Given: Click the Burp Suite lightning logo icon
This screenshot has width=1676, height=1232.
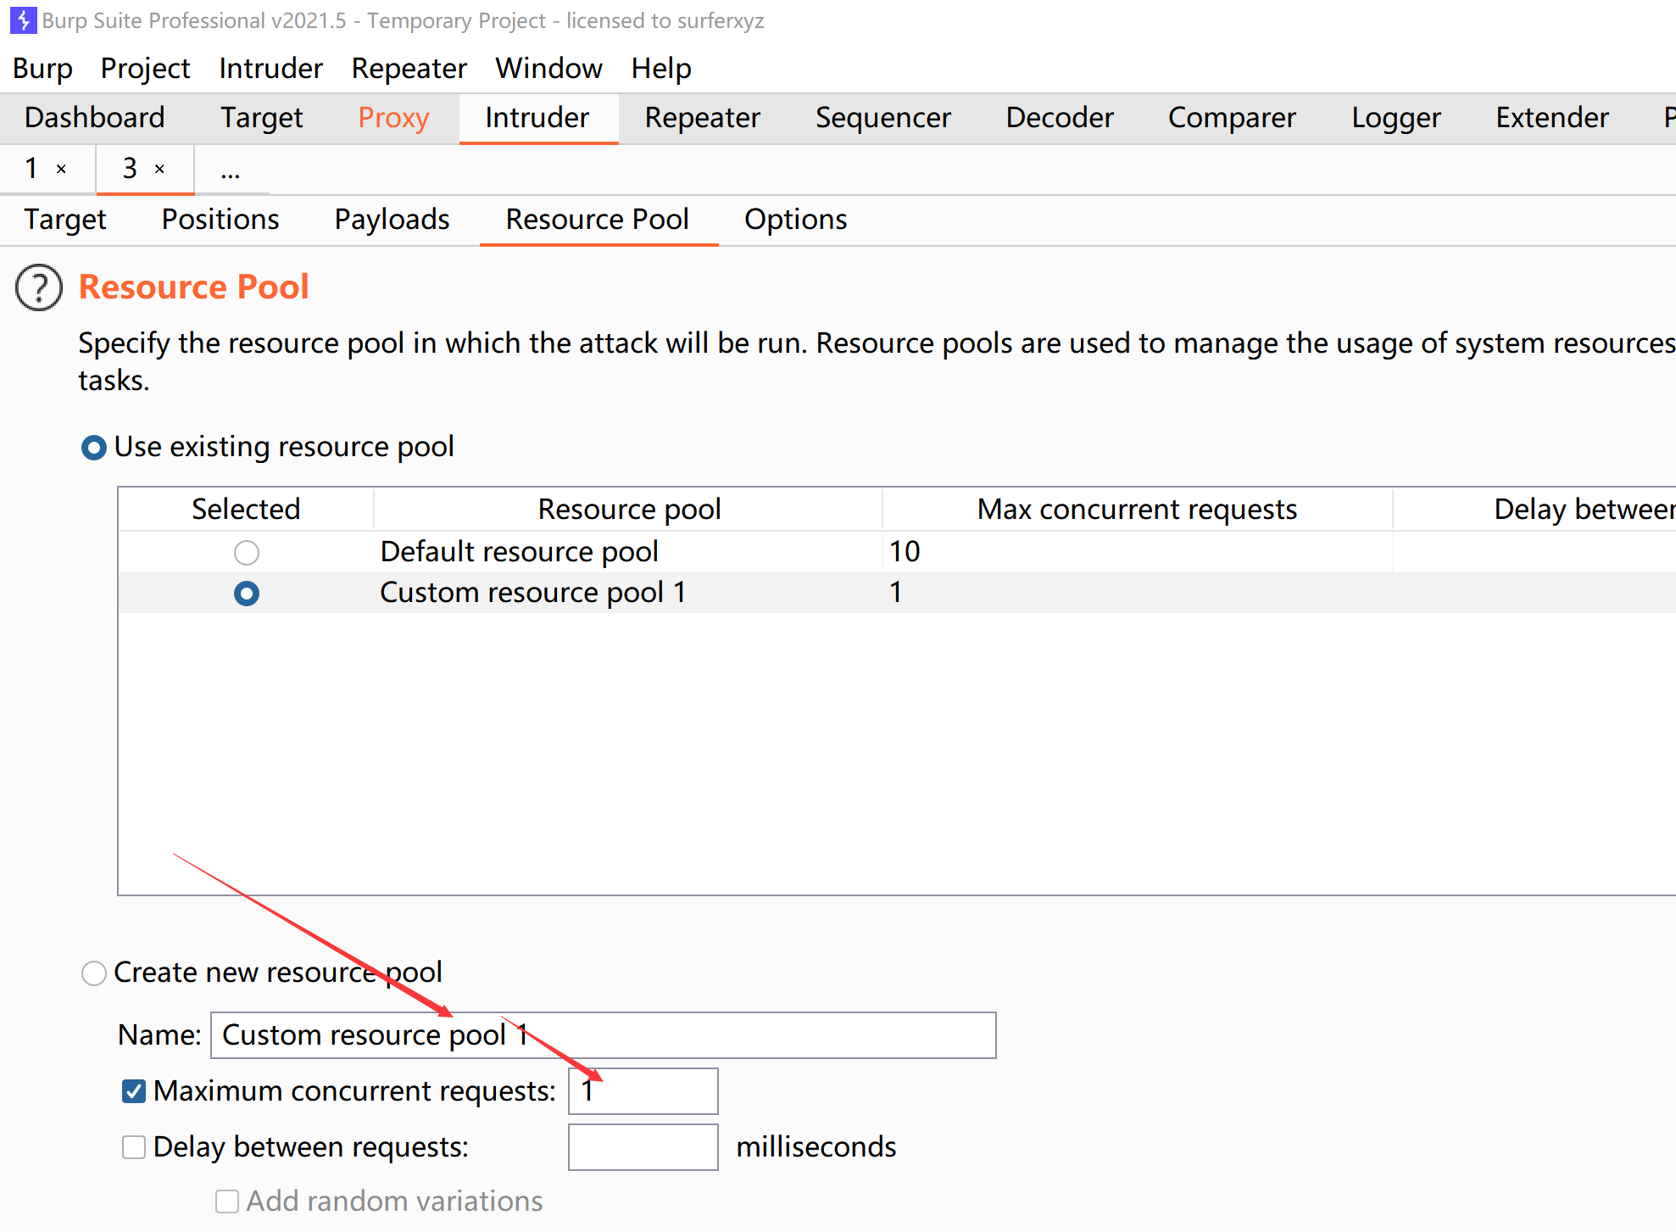Looking at the screenshot, I should coord(23,20).
